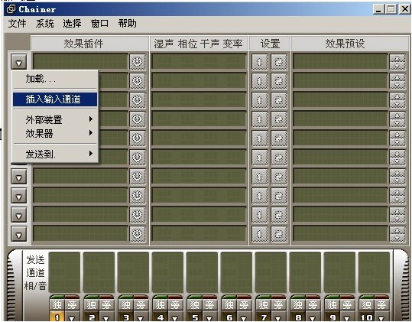Select channel number 2 button
412x322 pixels.
(x=92, y=317)
